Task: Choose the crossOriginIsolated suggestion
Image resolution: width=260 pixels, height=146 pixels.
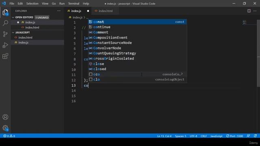Action: 137,58
